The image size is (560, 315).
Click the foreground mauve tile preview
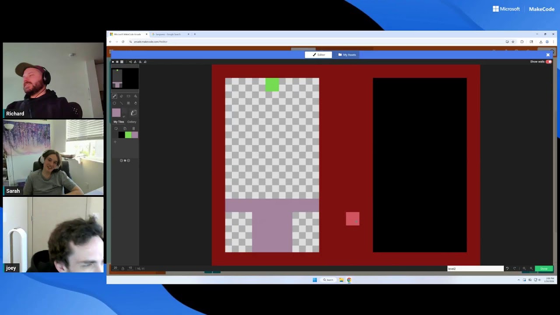(x=116, y=113)
